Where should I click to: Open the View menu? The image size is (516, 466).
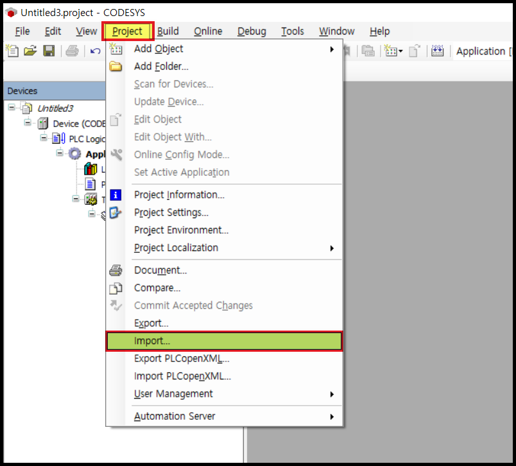86,31
